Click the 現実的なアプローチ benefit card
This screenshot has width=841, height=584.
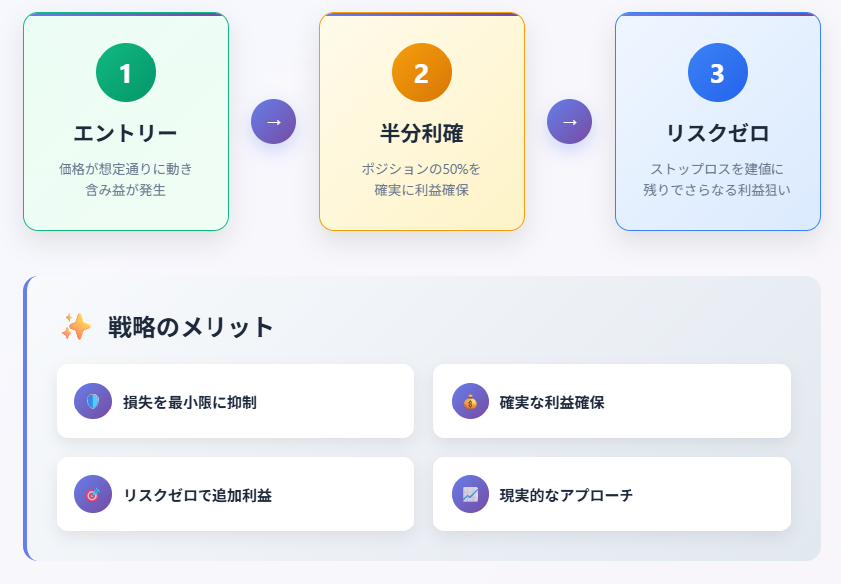pyautogui.click(x=612, y=494)
